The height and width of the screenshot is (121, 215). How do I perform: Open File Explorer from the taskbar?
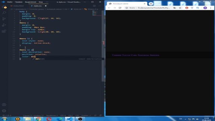click(28, 119)
